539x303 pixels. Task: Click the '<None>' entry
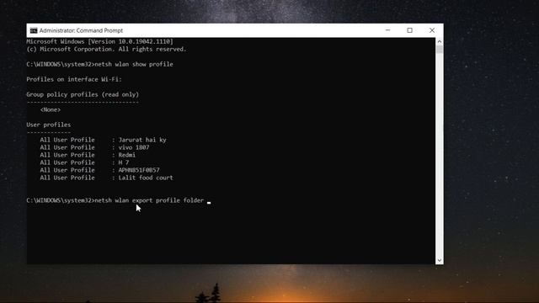(51, 109)
